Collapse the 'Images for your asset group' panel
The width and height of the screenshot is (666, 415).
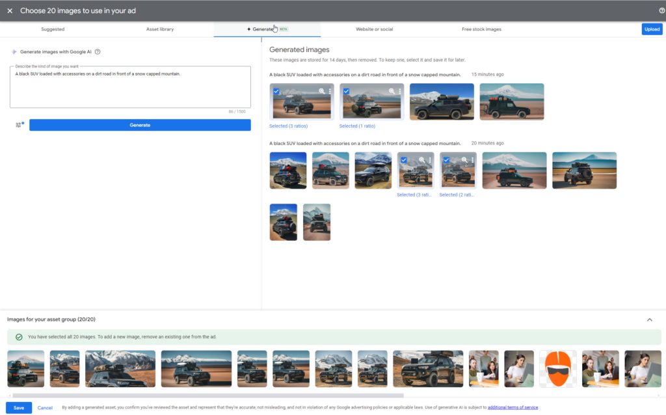pos(648,319)
